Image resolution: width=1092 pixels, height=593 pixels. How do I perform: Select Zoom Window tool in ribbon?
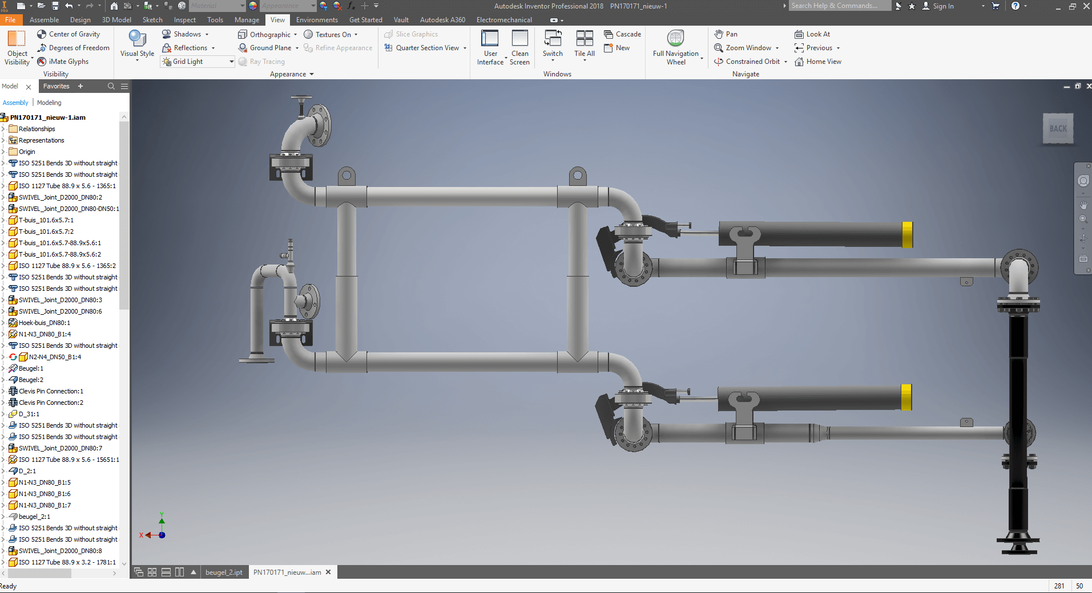pos(743,48)
